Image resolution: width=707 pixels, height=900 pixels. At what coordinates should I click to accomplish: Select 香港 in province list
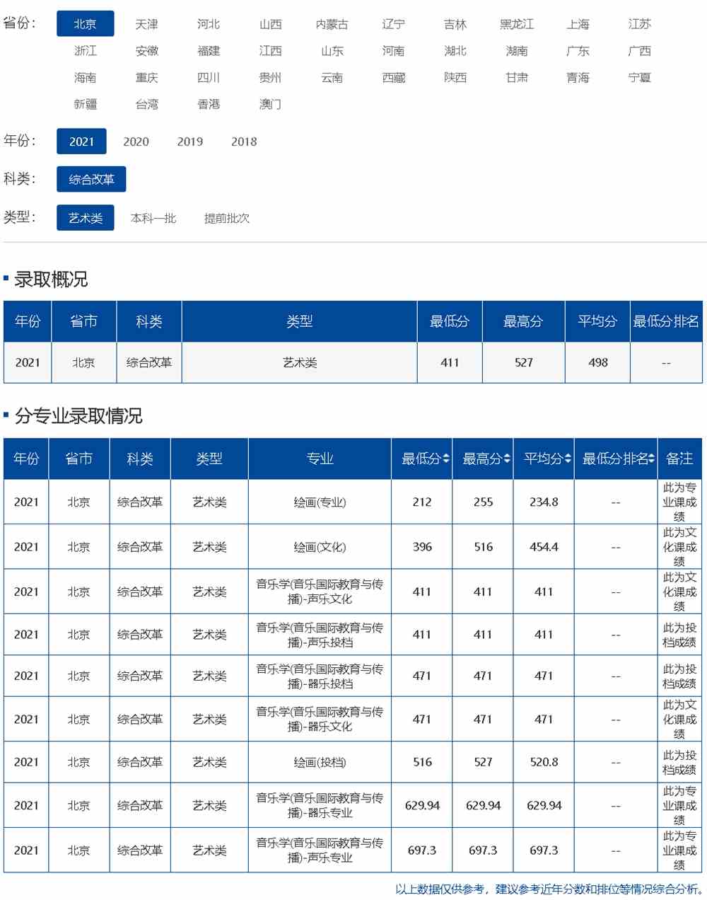[x=209, y=104]
